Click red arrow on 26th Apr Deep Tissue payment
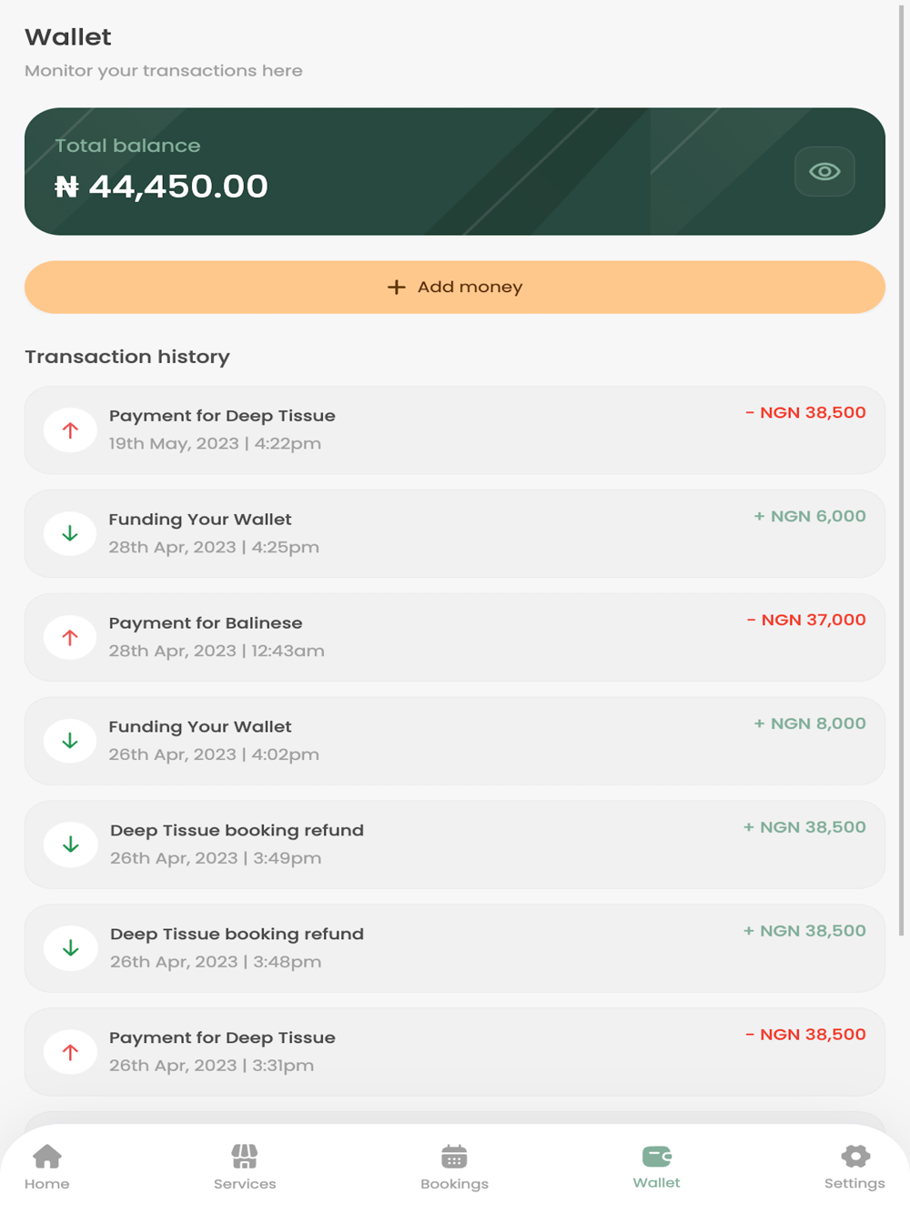910x1214 pixels. coord(70,1053)
